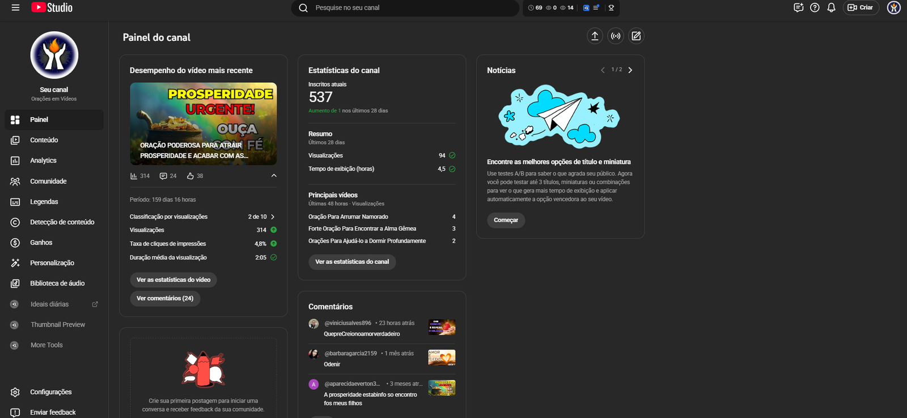Click the vidIQ '69' clock stat
Screen dimensions: 907x418
click(535, 8)
